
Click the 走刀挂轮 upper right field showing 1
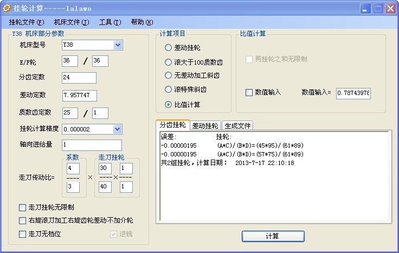126,168
